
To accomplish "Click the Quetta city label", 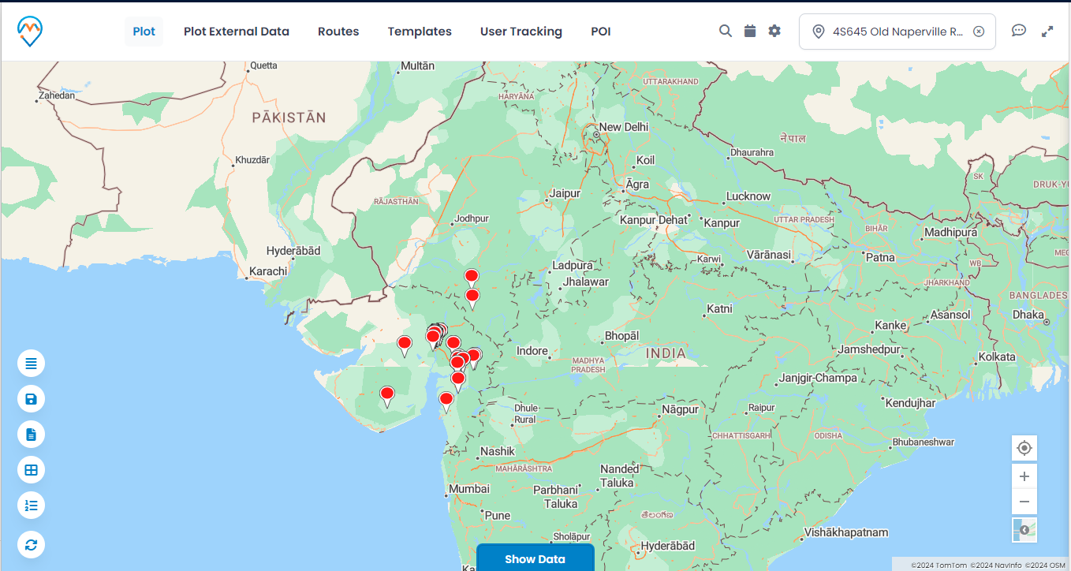I will click(264, 65).
